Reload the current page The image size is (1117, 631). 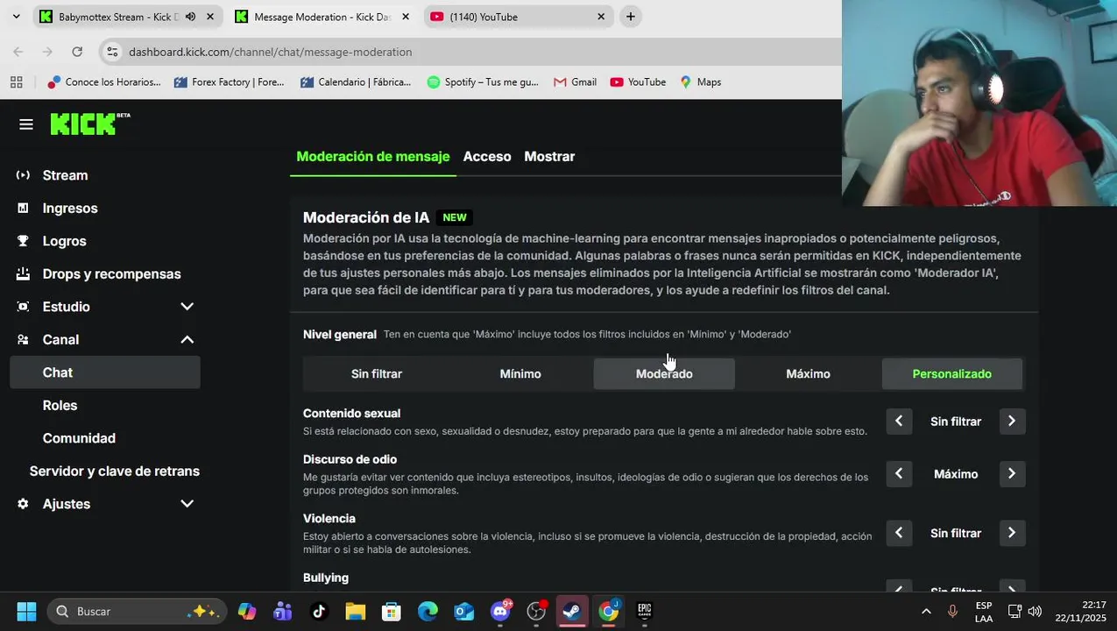77,52
